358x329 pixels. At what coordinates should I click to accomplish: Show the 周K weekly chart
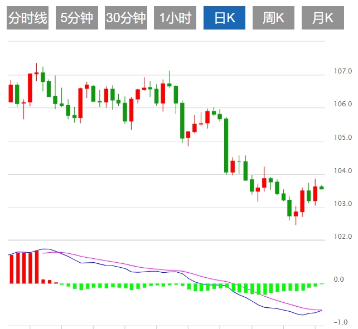(273, 18)
